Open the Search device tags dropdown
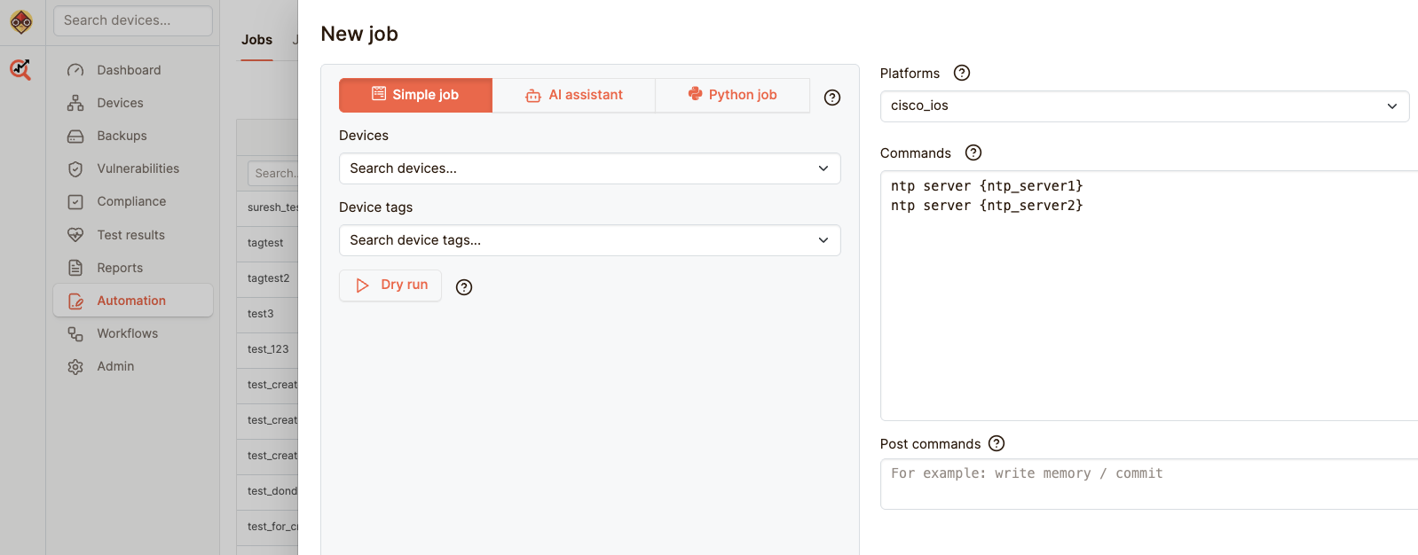 point(589,240)
